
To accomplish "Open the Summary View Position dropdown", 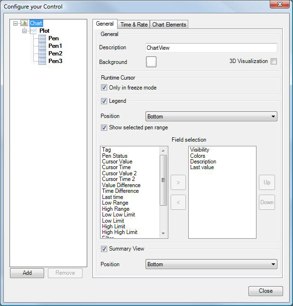I will coord(211,264).
